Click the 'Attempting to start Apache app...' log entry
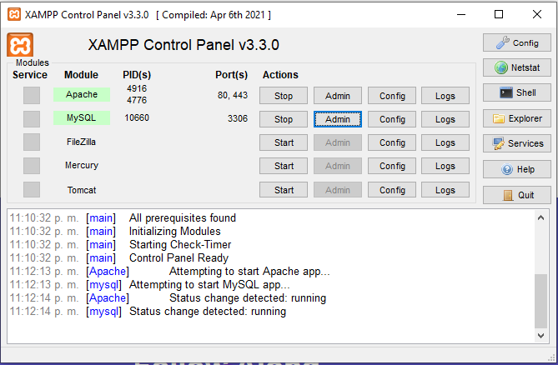 [x=249, y=271]
